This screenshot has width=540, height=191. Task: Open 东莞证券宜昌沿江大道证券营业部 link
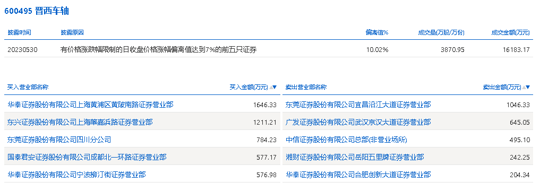358,105
